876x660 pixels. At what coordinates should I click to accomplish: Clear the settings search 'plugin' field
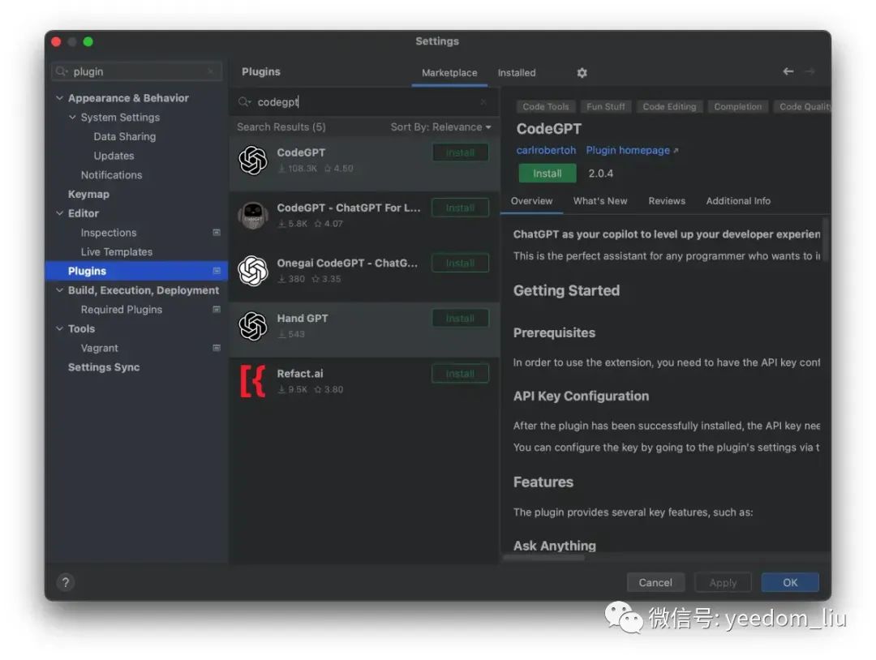[x=211, y=71]
